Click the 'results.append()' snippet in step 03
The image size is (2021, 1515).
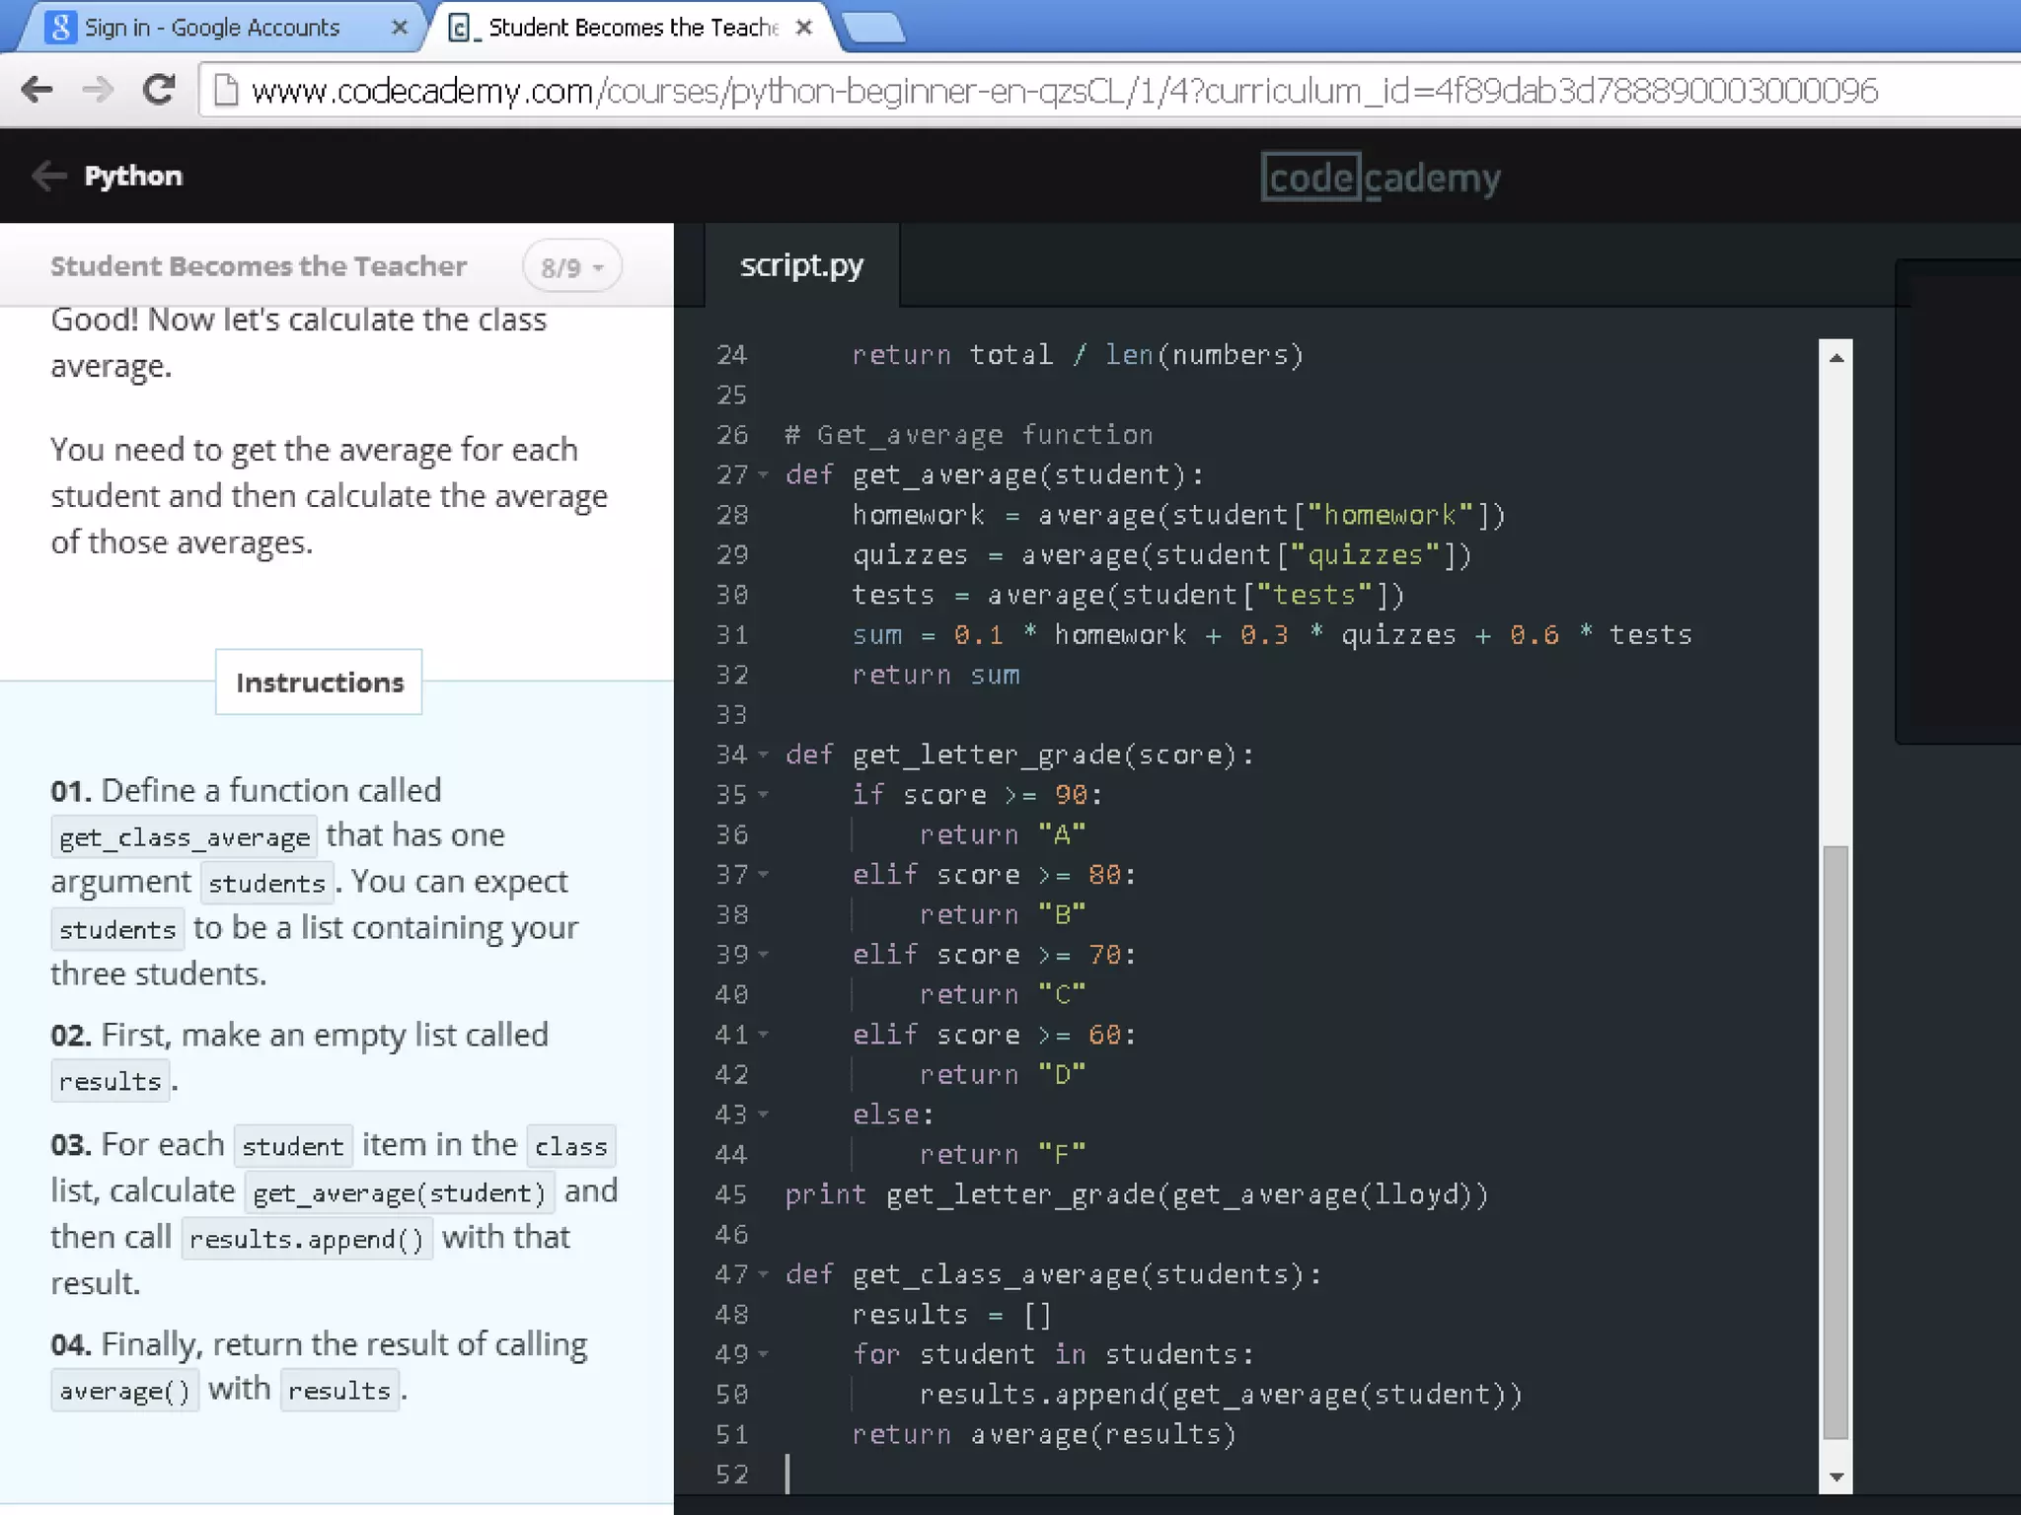click(x=307, y=1239)
